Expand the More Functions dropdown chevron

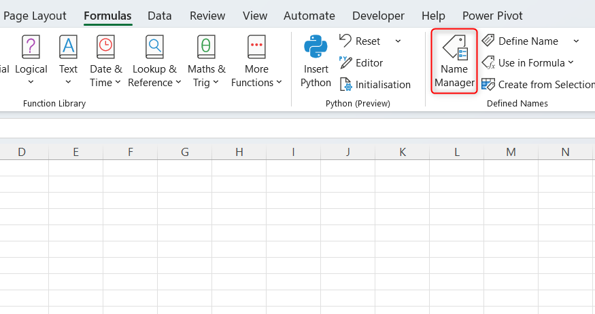point(279,82)
